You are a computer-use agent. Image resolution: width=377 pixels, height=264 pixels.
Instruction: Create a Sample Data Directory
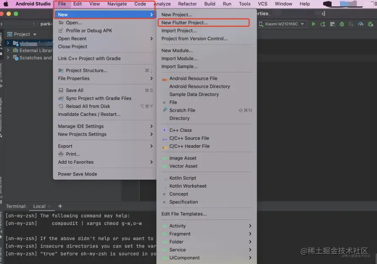pyautogui.click(x=207, y=94)
